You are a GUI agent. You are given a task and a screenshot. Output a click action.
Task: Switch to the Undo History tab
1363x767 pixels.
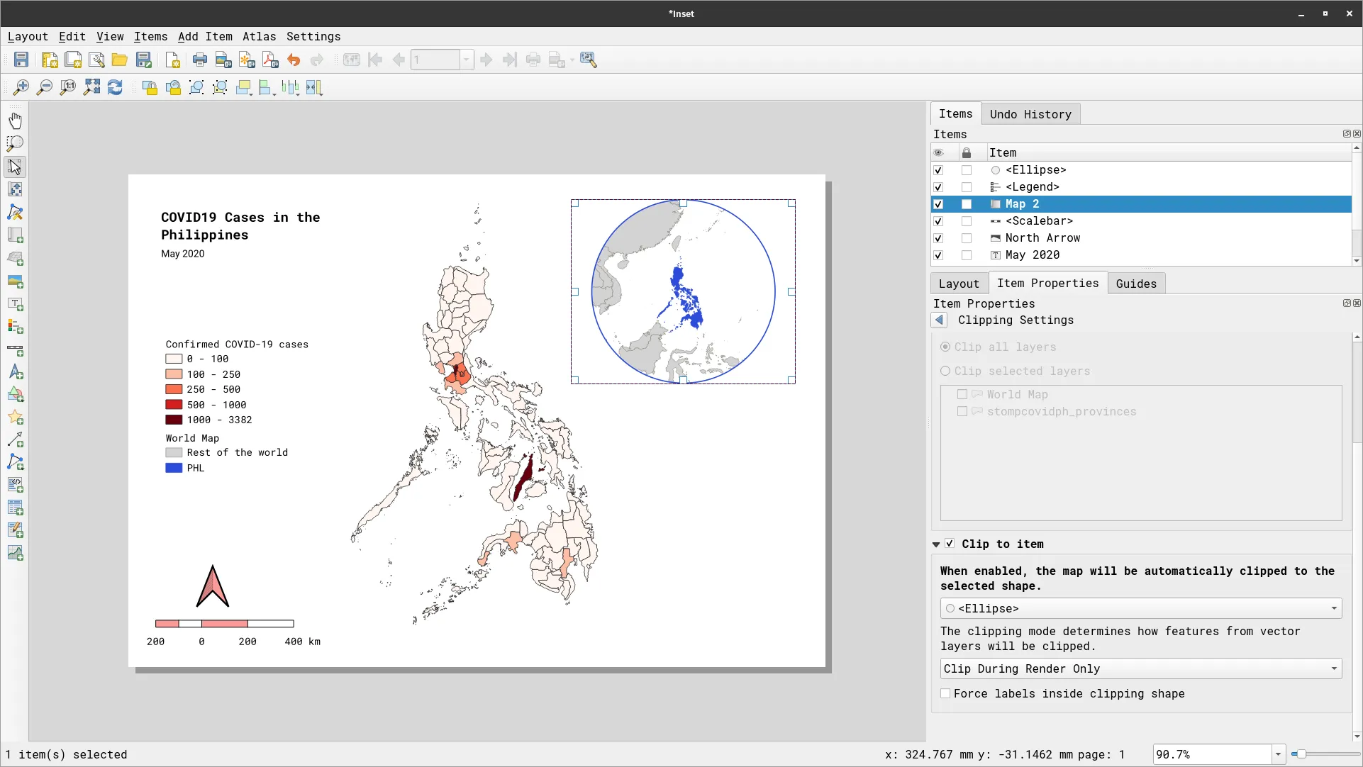1031,113
